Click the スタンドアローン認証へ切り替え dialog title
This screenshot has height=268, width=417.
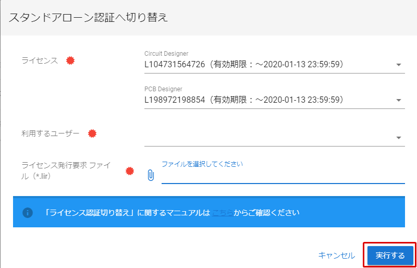click(x=88, y=18)
